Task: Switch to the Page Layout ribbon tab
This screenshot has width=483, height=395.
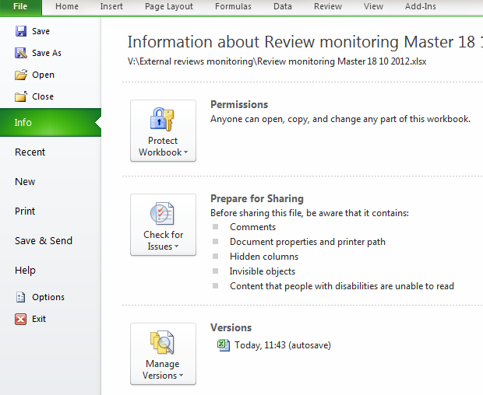Action: point(168,7)
